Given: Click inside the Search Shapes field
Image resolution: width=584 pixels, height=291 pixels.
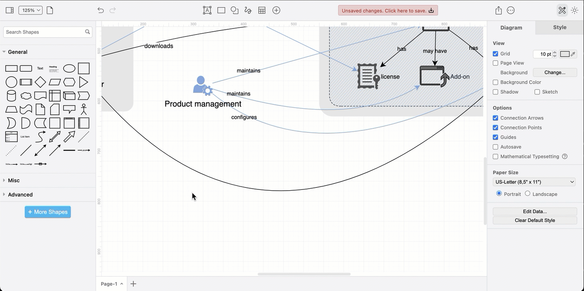Looking at the screenshot, I should [x=44, y=32].
